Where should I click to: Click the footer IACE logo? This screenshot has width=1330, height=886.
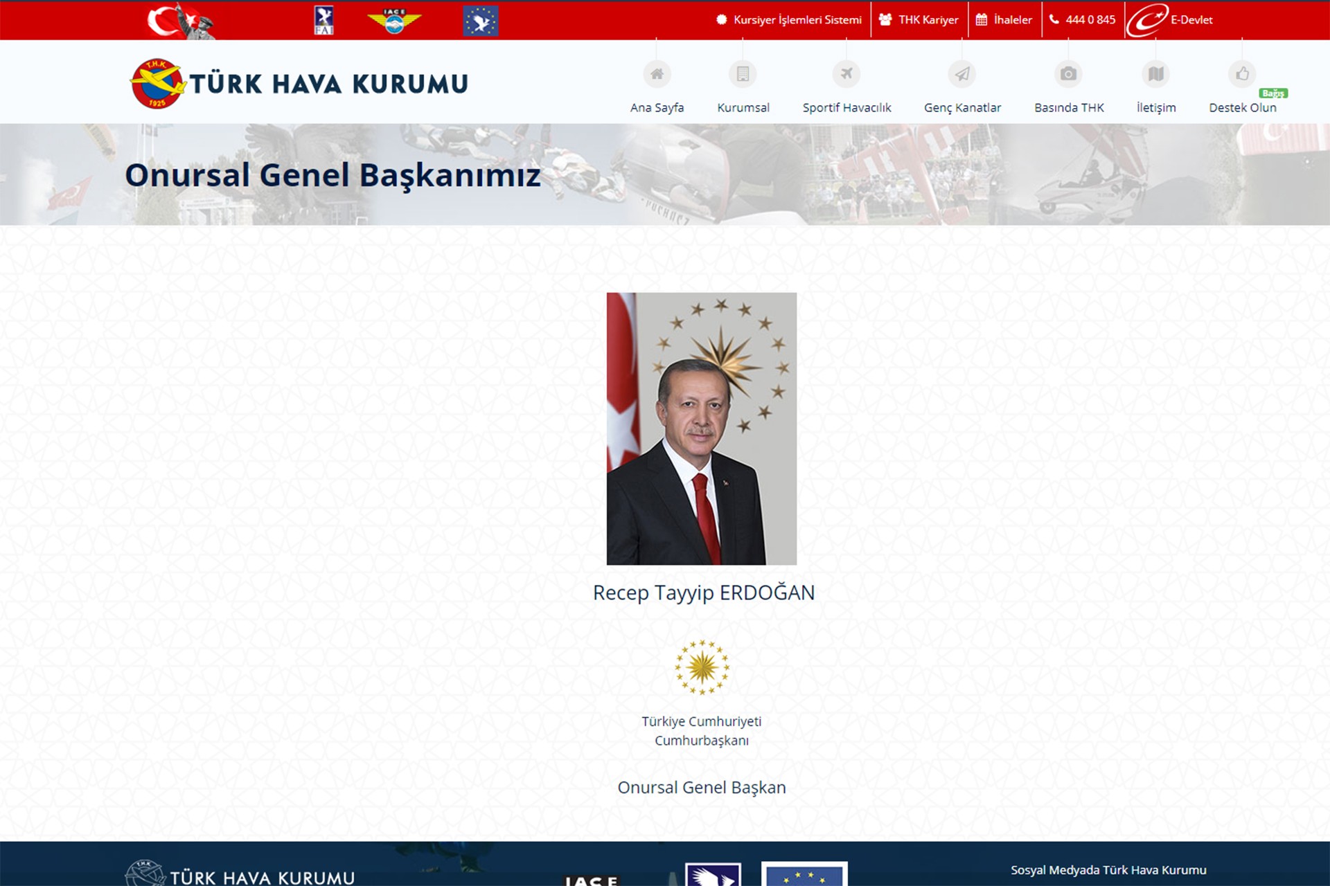pyautogui.click(x=591, y=880)
